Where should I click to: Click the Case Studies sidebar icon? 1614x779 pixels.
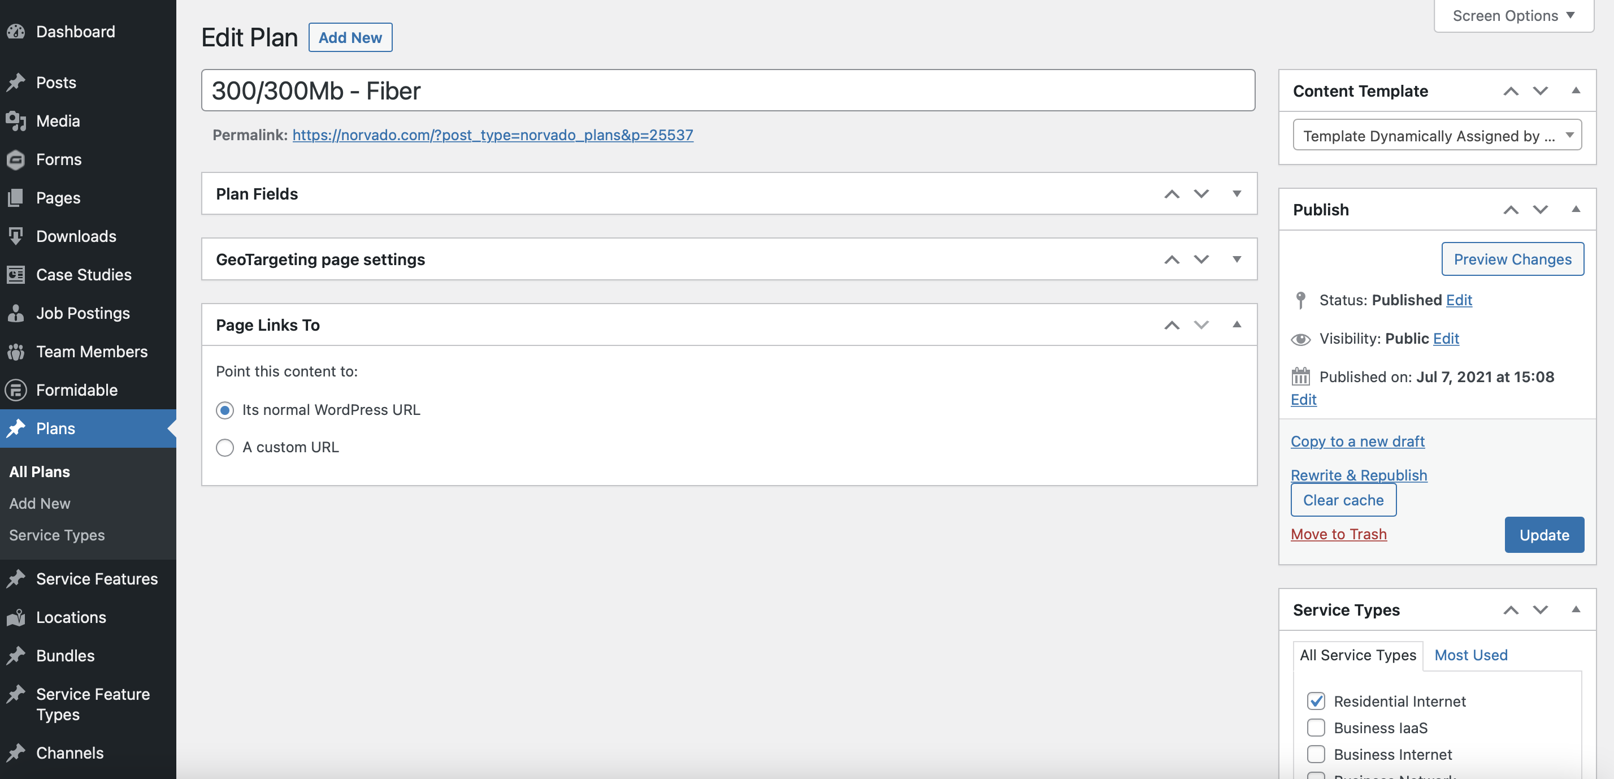click(x=16, y=275)
